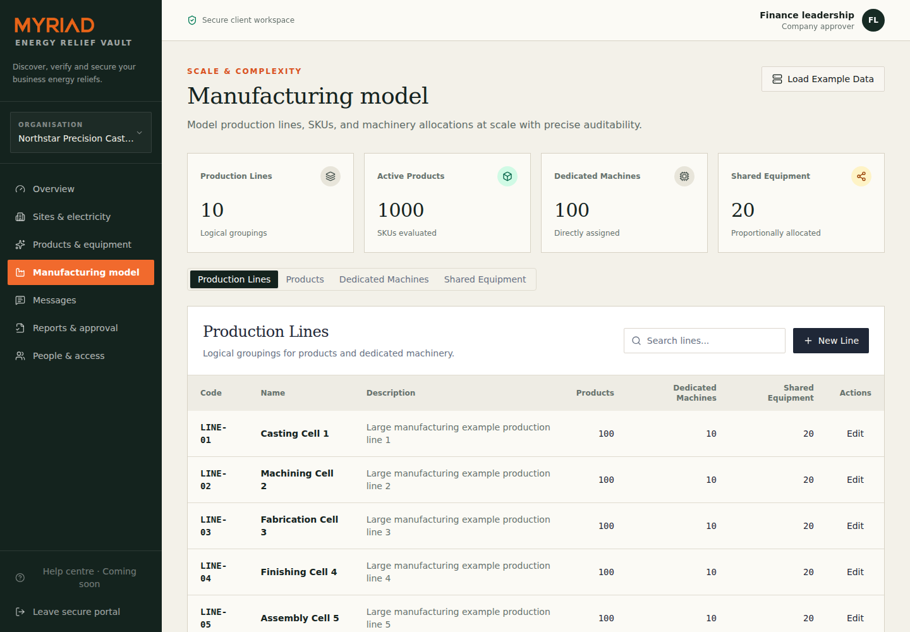Viewport: 910px width, 632px height.
Task: Edit the Fabrication Cell 3 row
Action: pos(855,526)
